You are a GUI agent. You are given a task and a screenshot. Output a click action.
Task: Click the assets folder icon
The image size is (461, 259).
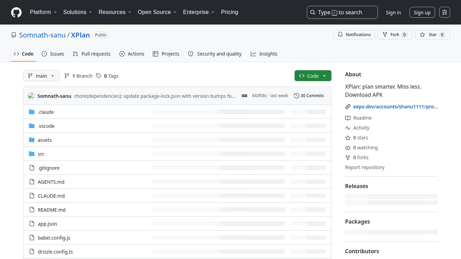(32, 140)
